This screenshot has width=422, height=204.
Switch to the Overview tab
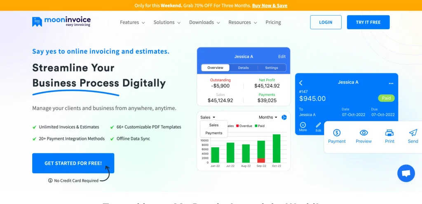pyautogui.click(x=215, y=67)
